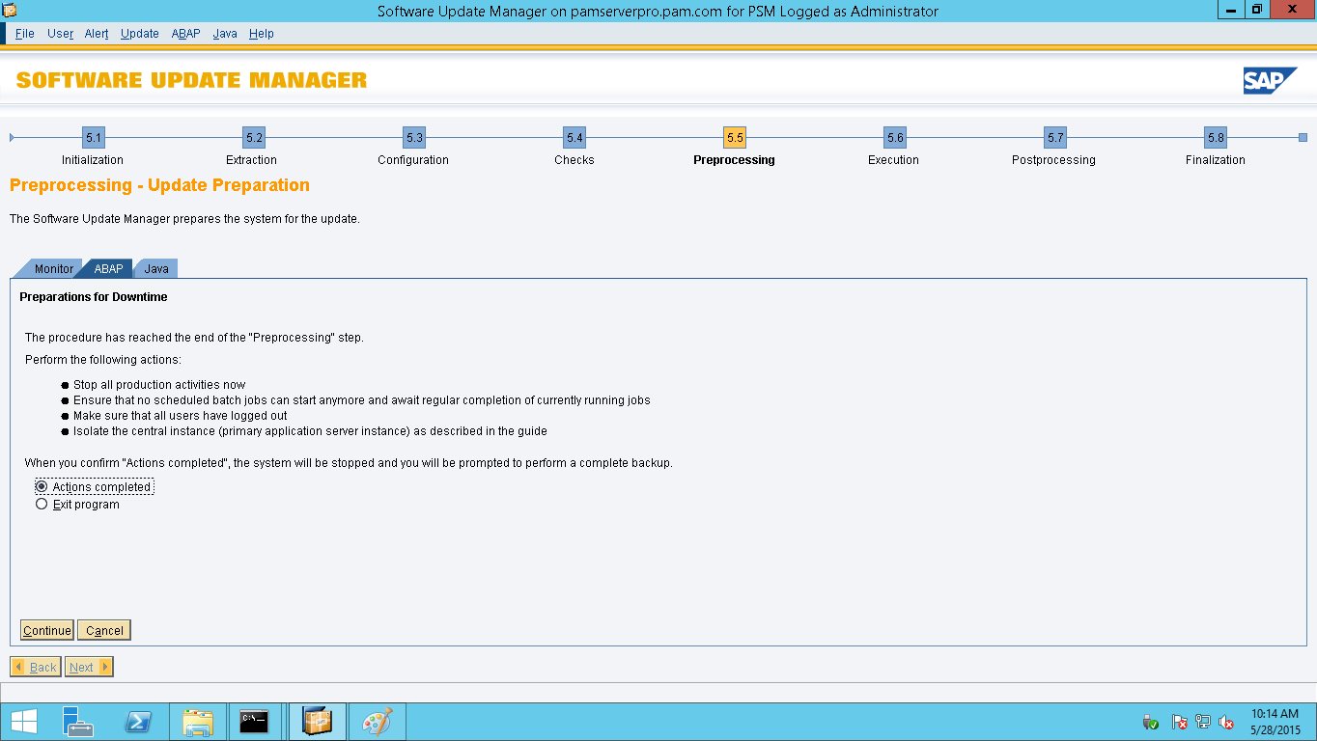
Task: Open the Action Center flag notification icon
Action: point(1179,722)
